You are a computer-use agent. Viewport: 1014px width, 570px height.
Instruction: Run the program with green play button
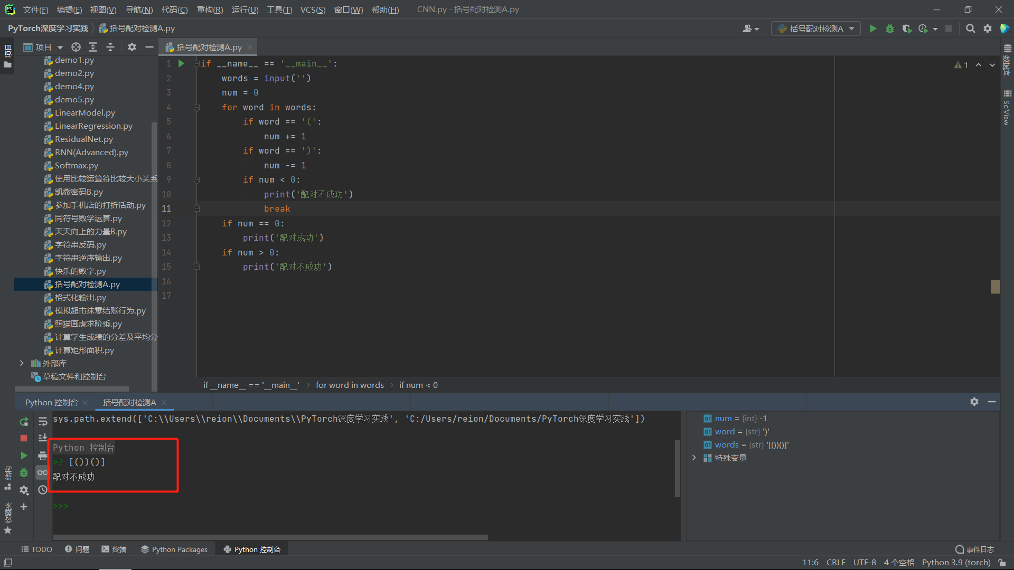(873, 28)
